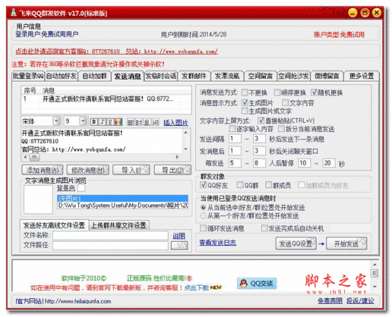
Task: Select 从当前选中好友/群位置处开始发送 radio
Action: click(203, 207)
